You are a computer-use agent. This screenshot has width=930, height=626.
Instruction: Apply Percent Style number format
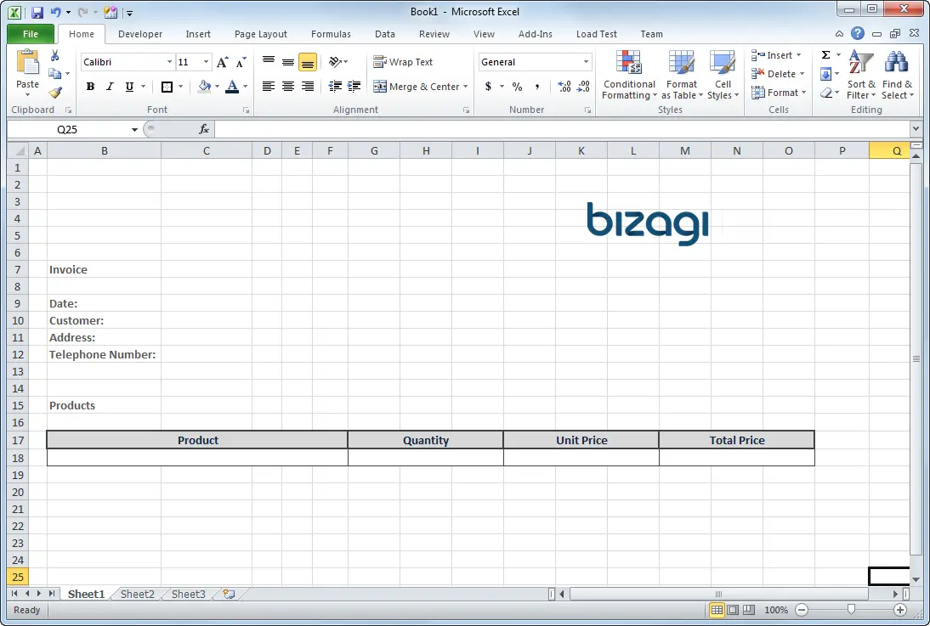click(517, 87)
